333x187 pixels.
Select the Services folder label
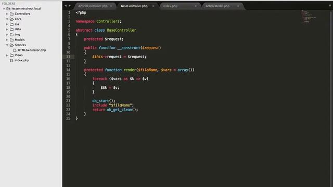coord(20,45)
